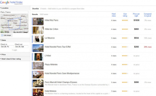The width and height of the screenshot is (156, 96).
Task: Click the Shortlist label
Action: click(35, 9)
